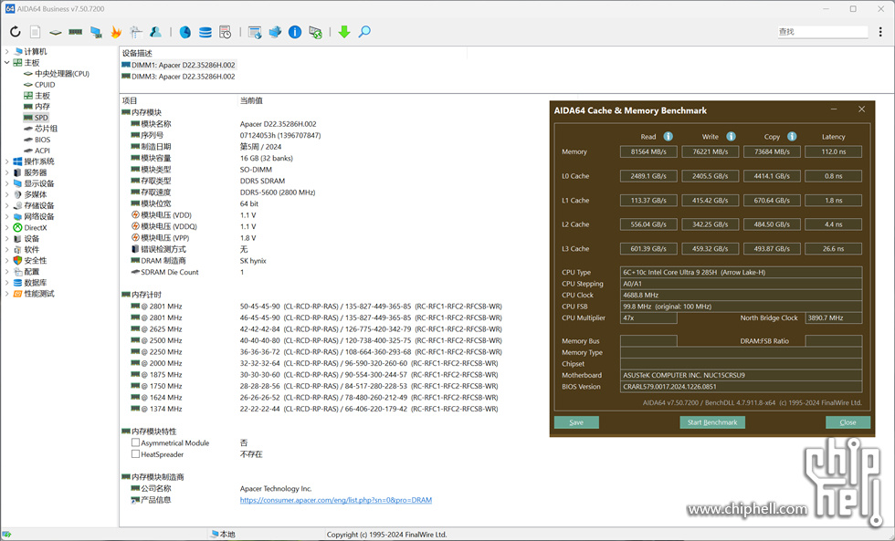The image size is (895, 541).
Task: Click the clipboard report list toolbar icon
Action: tap(136, 32)
